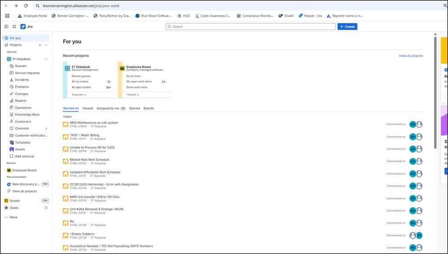The height and width of the screenshot is (254, 448).
Task: Switch to the Boards tab
Action: [x=148, y=108]
